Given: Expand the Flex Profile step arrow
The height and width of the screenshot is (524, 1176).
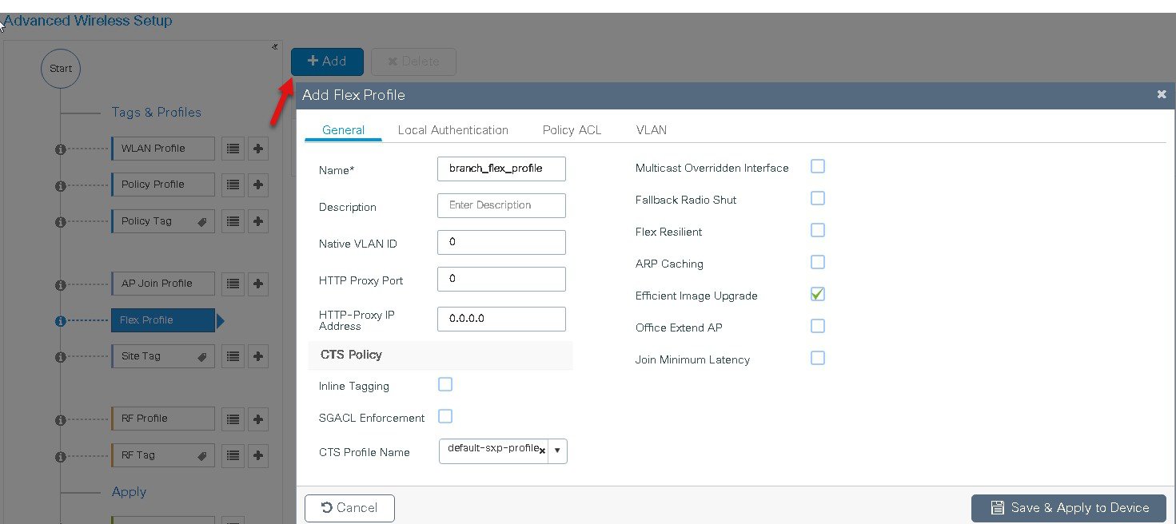Looking at the screenshot, I should click(221, 320).
